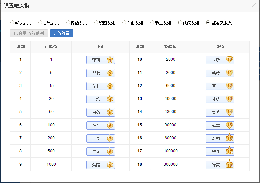Select the 名气系列 radio option
Screen dimensions: 260x183
click(x=40, y=22)
